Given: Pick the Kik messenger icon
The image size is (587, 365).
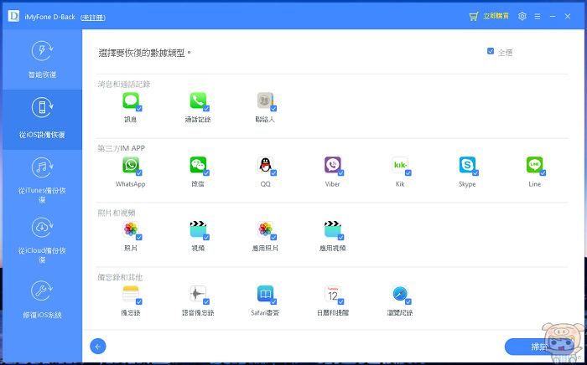Looking at the screenshot, I should click(400, 165).
